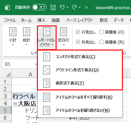Click the Undo arrow icon
Viewport: 131px width, 123px height.
(x=62, y=8)
